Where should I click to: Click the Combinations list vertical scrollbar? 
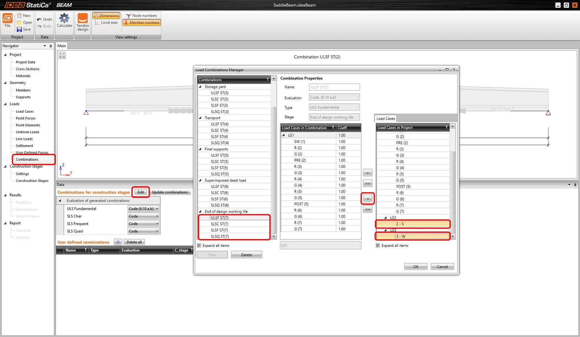pos(274,170)
